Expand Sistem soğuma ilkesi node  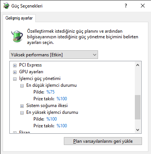[22, 106]
